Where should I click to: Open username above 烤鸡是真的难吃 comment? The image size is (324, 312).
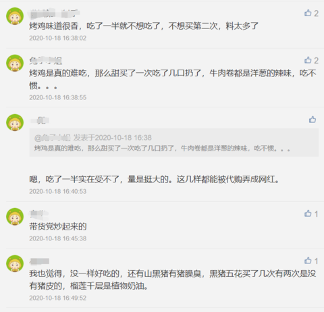pyautogui.click(x=45, y=61)
